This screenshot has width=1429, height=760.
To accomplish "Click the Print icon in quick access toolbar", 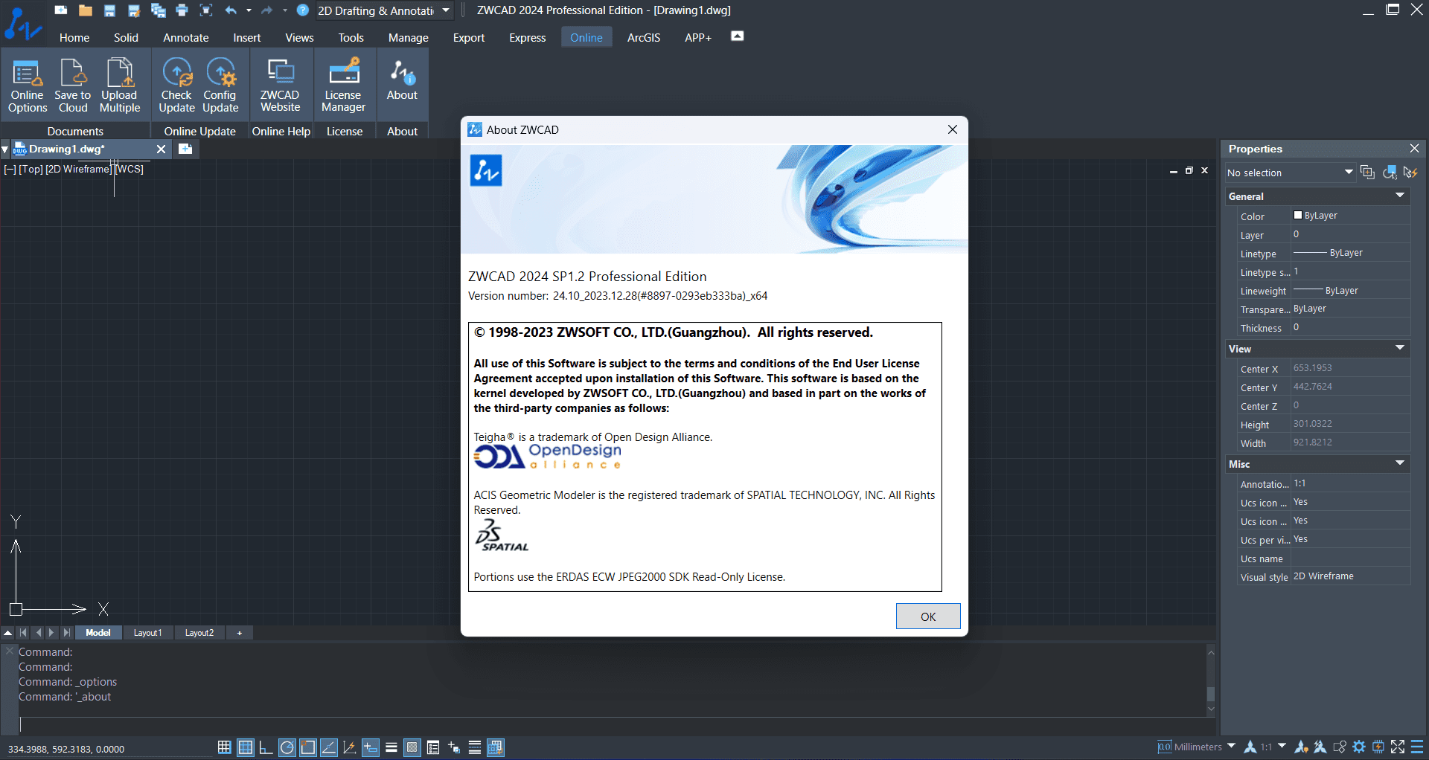I will coord(182,10).
